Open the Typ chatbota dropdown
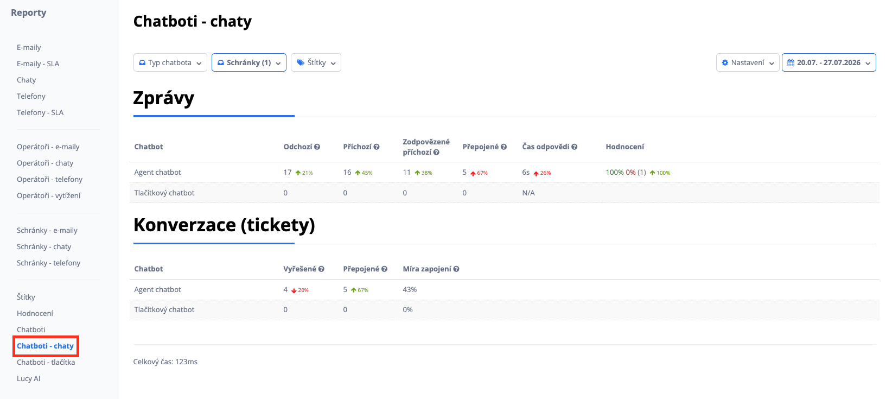 (x=170, y=62)
